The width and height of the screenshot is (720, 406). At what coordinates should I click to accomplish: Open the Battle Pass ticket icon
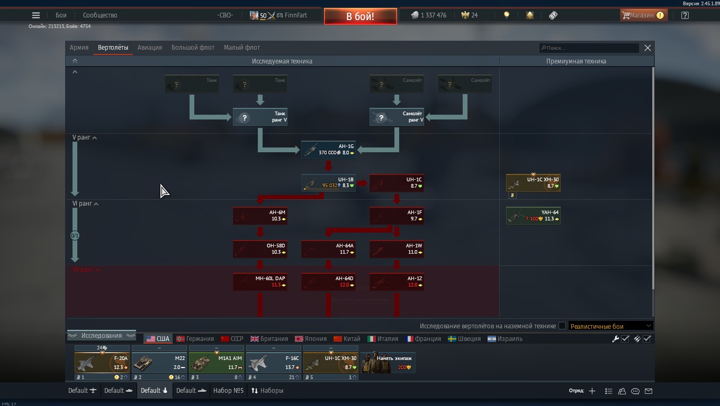553,15
